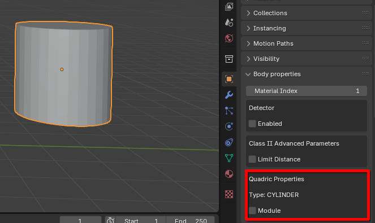Viewport: 375px width, 223px height.
Task: Open the Modifiers wrench tab icon
Action: 229,95
